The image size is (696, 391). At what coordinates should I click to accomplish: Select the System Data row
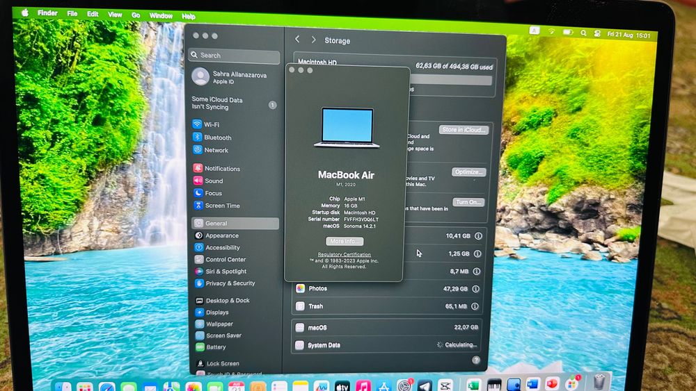click(386, 345)
